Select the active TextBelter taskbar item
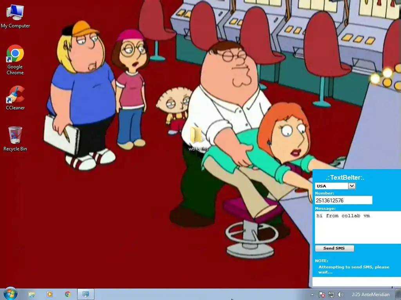 pyautogui.click(x=86, y=294)
